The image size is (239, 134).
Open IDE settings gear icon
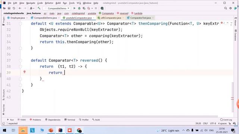(x=230, y=8)
